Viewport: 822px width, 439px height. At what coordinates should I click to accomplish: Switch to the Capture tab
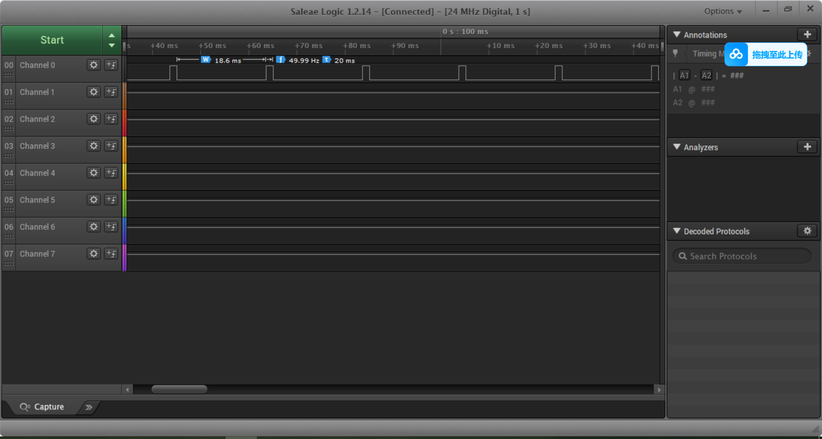click(43, 407)
